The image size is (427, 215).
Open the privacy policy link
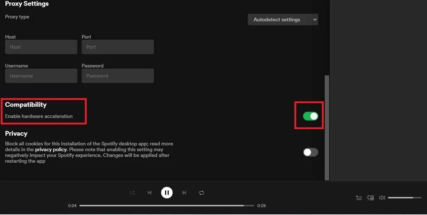point(51,149)
